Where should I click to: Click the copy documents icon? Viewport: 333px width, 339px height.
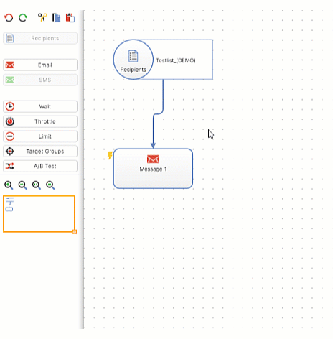(x=56, y=18)
